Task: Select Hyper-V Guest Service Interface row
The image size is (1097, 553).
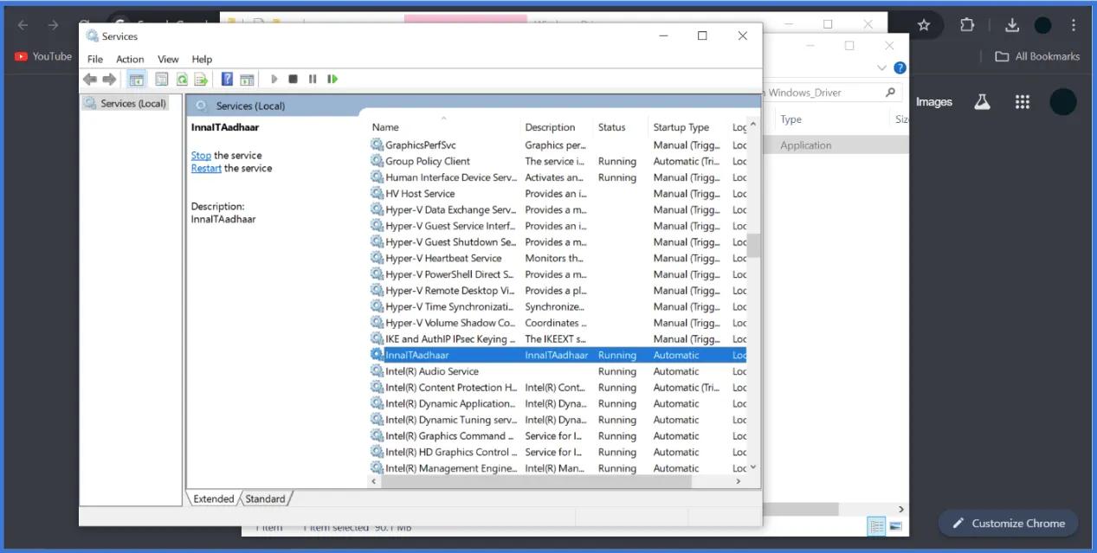Action: click(558, 226)
